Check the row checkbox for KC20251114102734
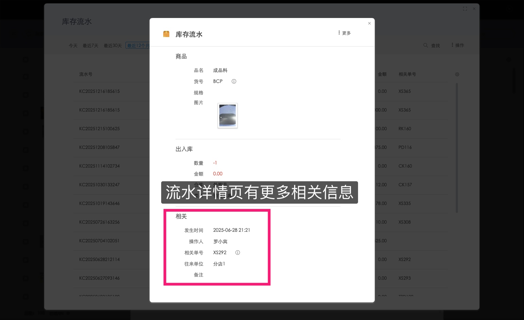This screenshot has width=524, height=320. 26,168
